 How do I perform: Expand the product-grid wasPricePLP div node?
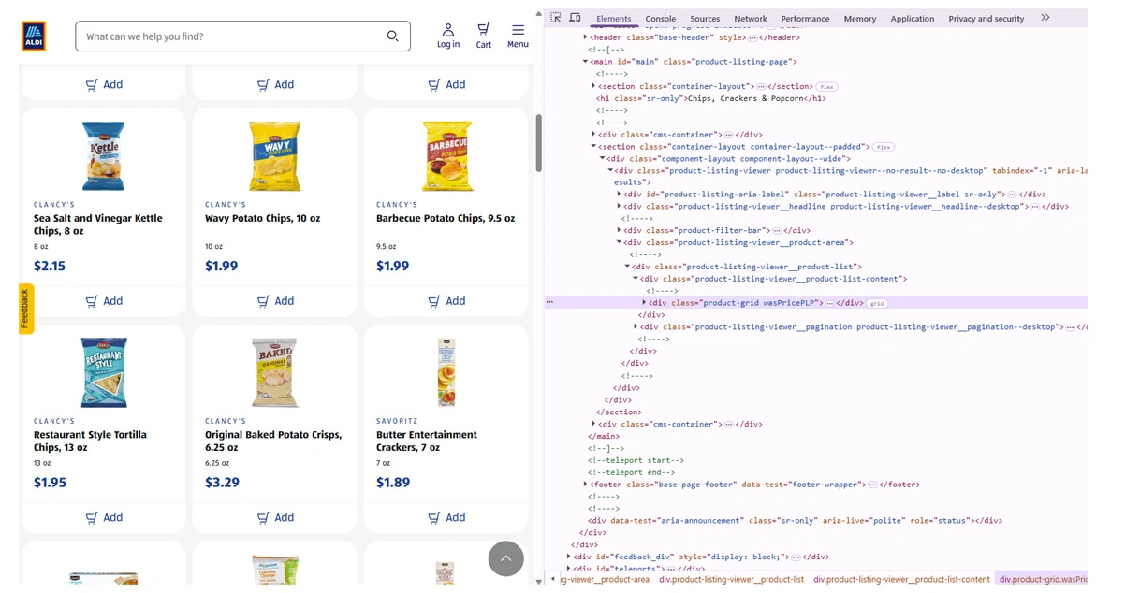[x=644, y=303]
